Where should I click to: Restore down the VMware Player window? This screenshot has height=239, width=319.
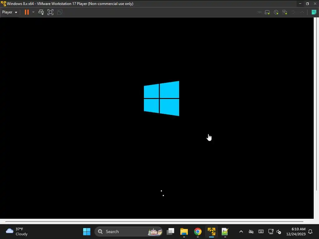coord(307,4)
